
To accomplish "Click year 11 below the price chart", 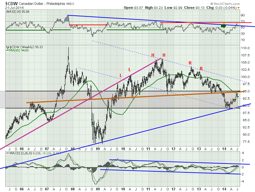I will [148, 149].
